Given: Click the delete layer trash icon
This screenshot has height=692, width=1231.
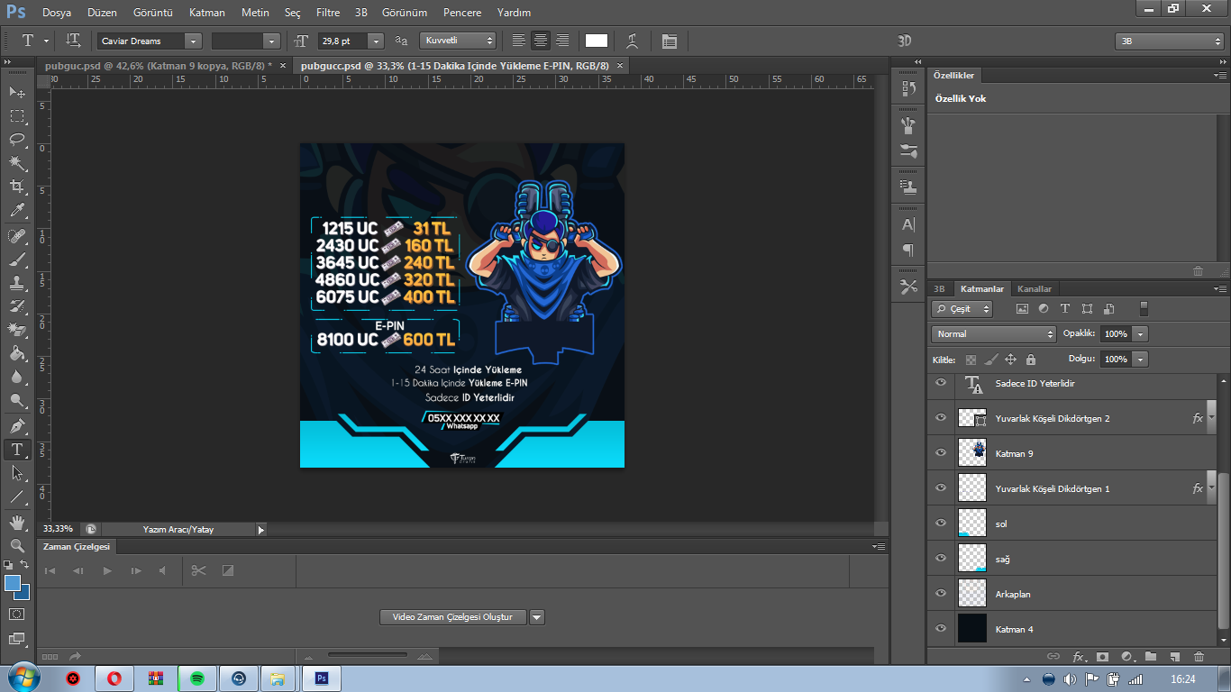Looking at the screenshot, I should (x=1199, y=657).
